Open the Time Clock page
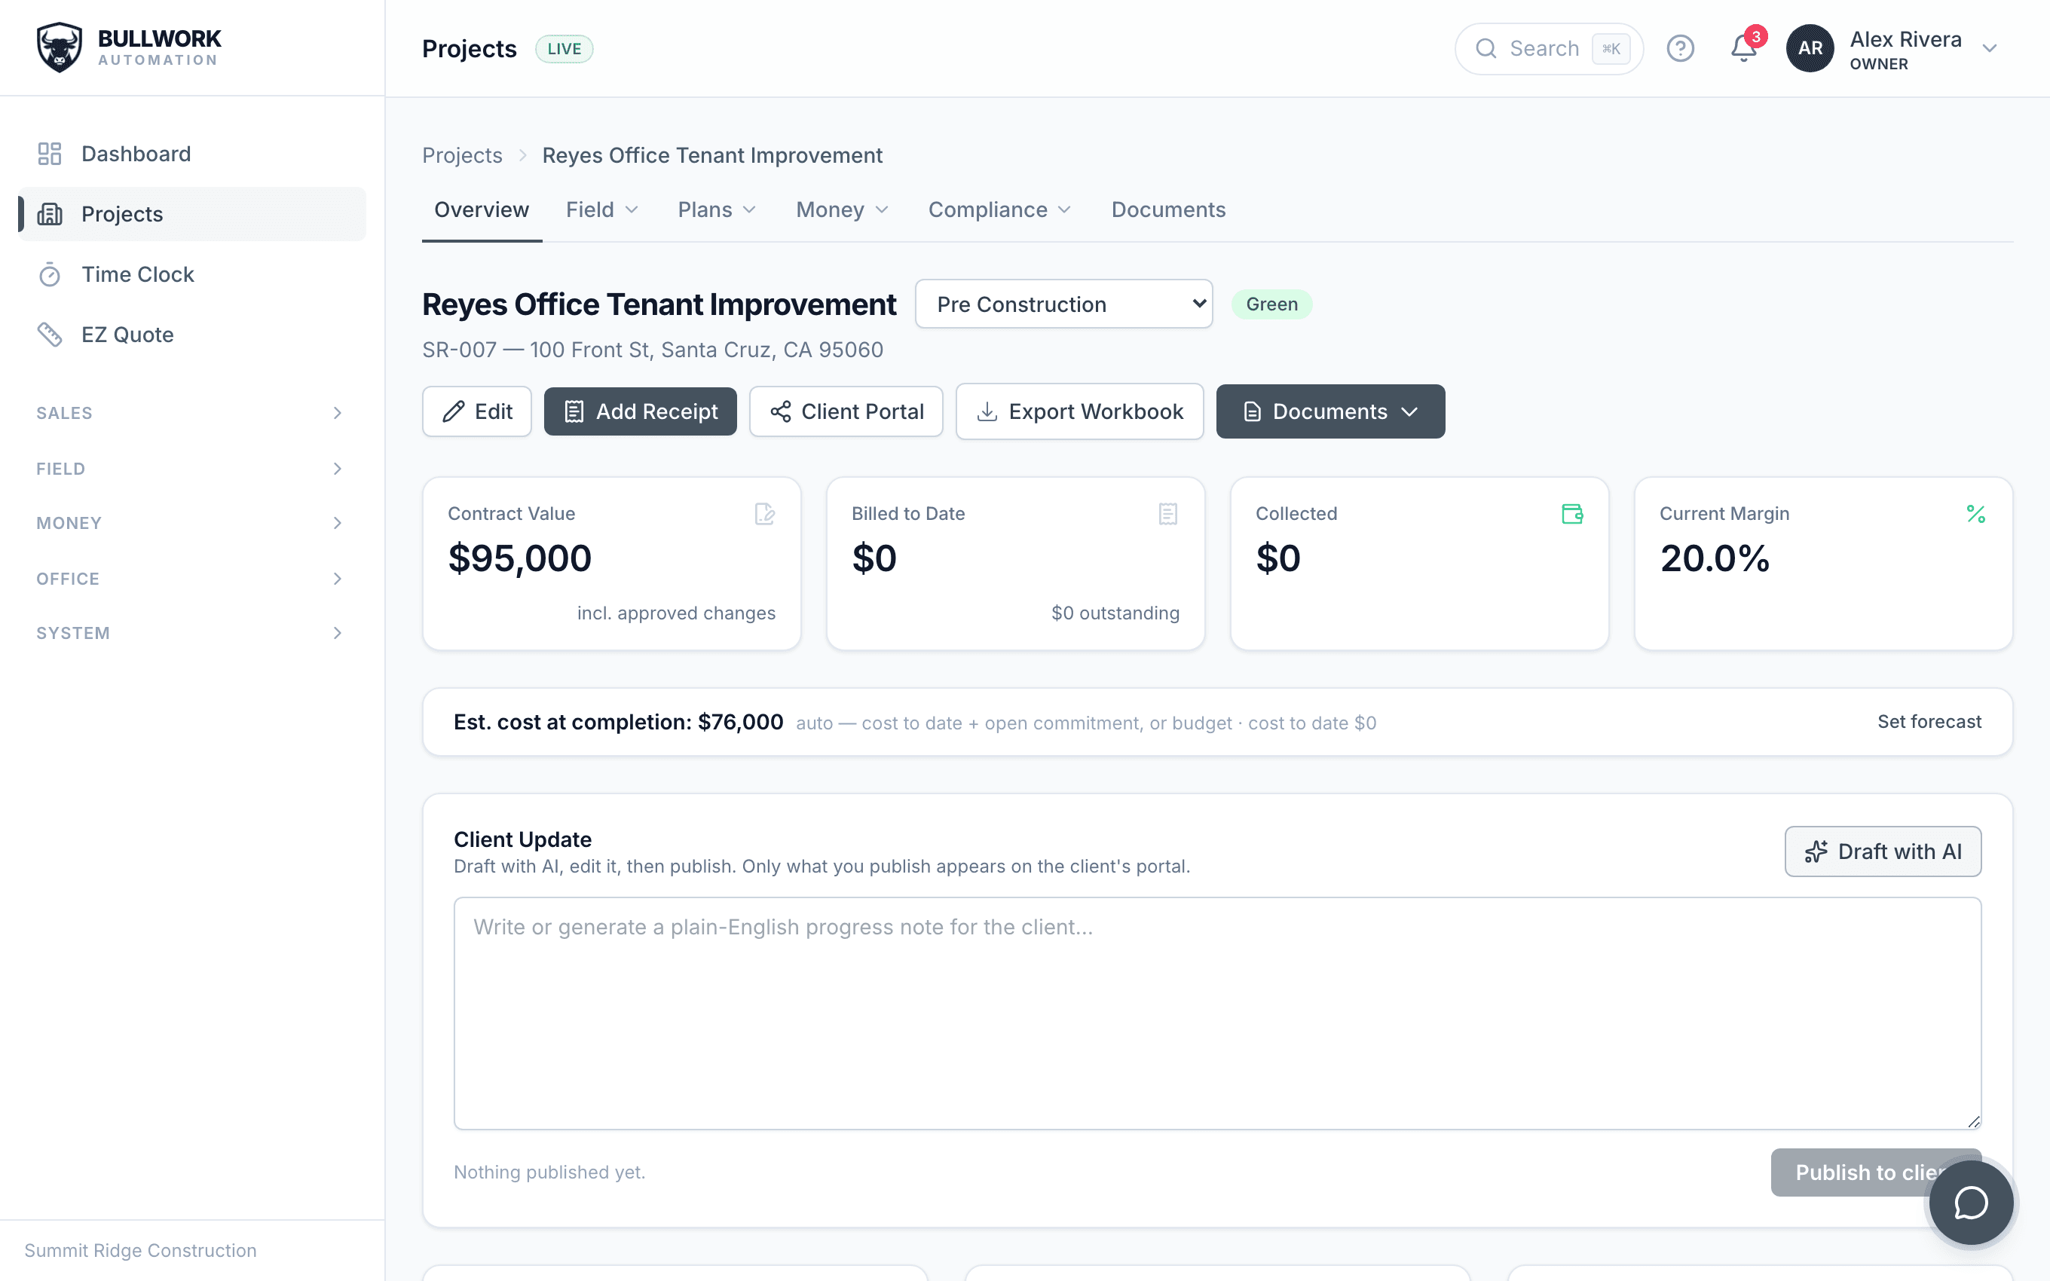The height and width of the screenshot is (1281, 2050). click(191, 274)
